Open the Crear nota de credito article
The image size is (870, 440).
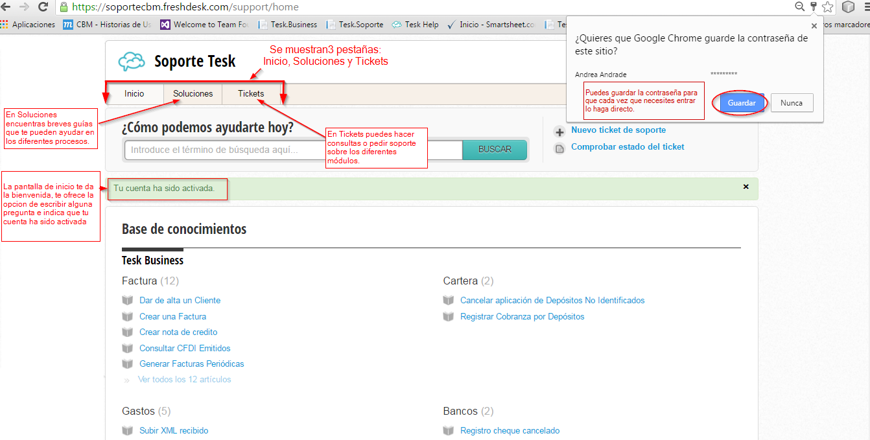[x=178, y=332]
